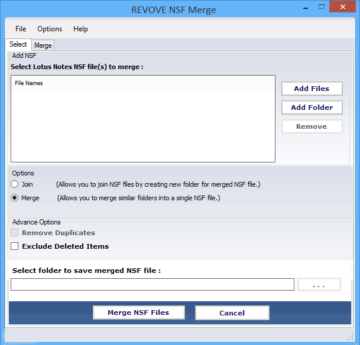Click the greyed Remove button

[x=312, y=126]
